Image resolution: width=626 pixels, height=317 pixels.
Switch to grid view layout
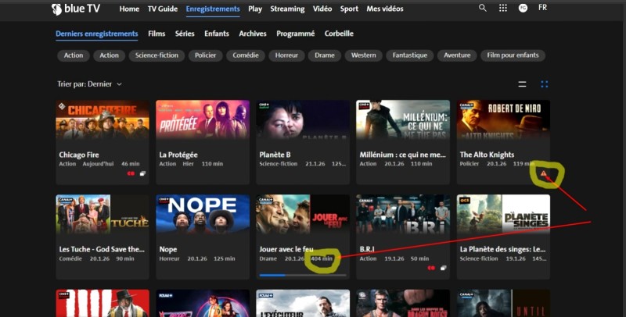(545, 84)
